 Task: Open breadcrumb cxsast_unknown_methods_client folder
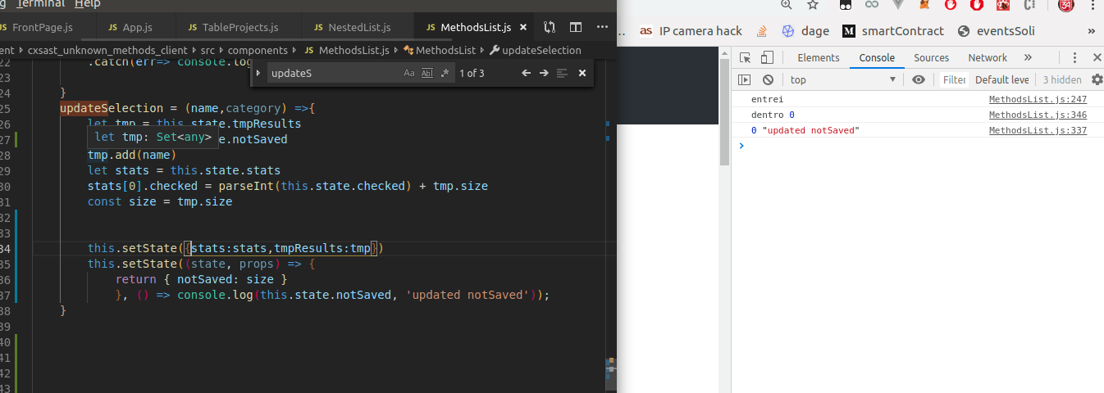107,50
